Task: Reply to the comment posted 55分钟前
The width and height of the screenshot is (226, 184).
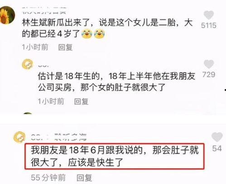Action: pyautogui.click(x=84, y=178)
